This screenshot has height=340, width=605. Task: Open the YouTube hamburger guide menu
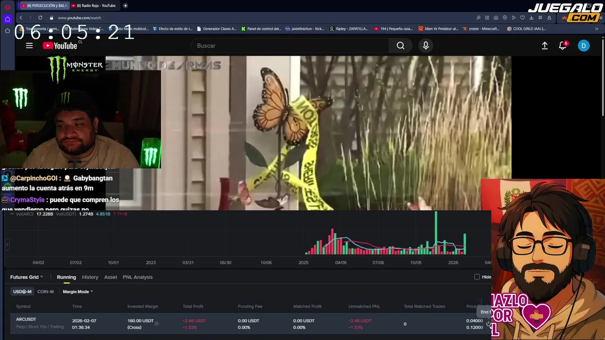click(x=29, y=45)
